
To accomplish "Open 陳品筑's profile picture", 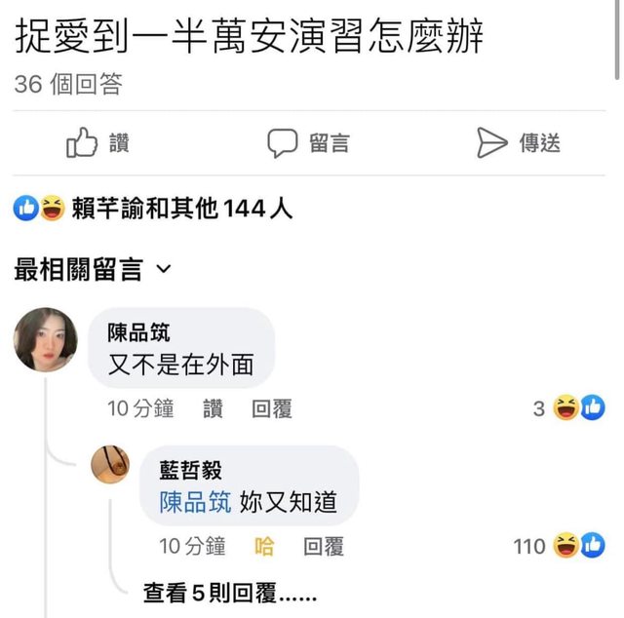I will [x=46, y=339].
